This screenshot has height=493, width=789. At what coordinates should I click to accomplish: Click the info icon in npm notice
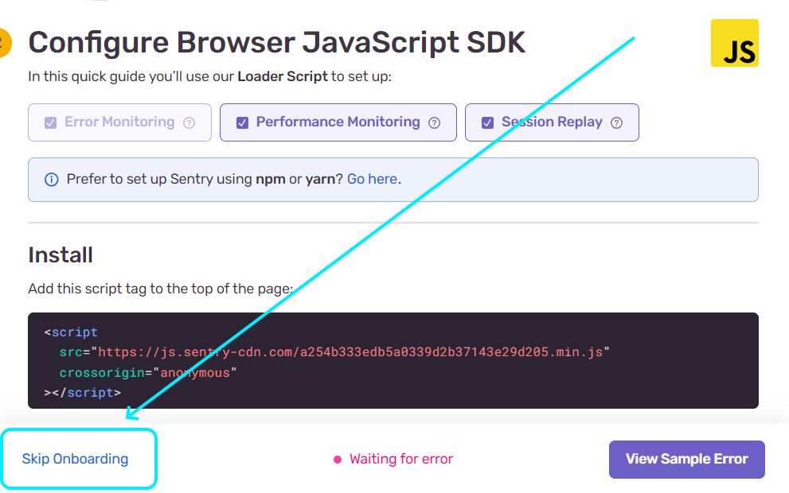(x=51, y=180)
